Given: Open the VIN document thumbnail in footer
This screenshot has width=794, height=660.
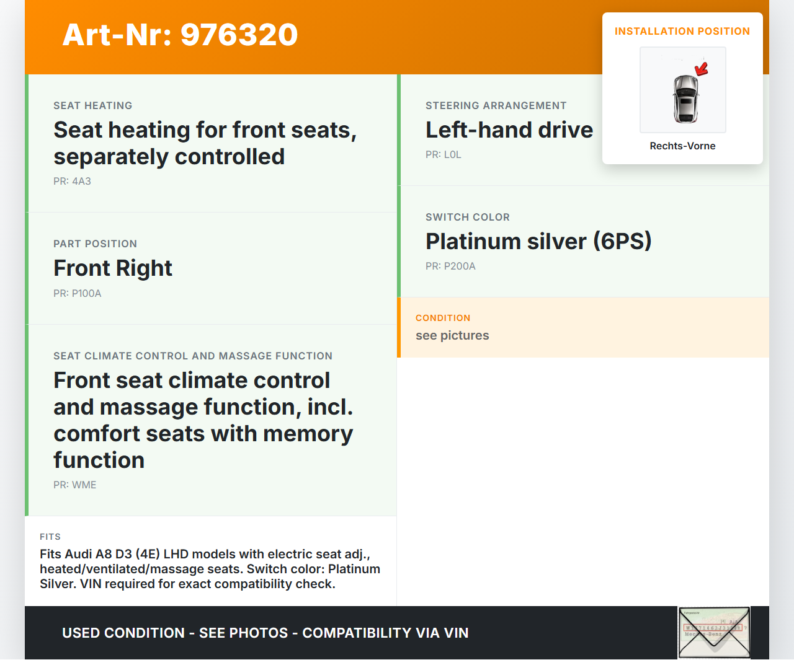Looking at the screenshot, I should (x=714, y=632).
